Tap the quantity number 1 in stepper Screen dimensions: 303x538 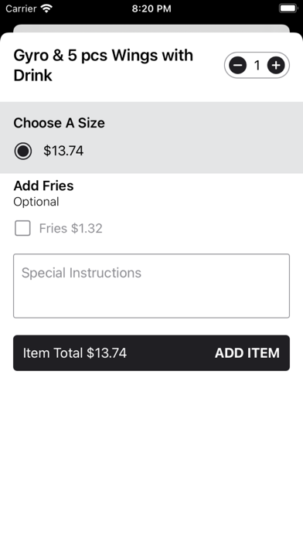coord(257,65)
